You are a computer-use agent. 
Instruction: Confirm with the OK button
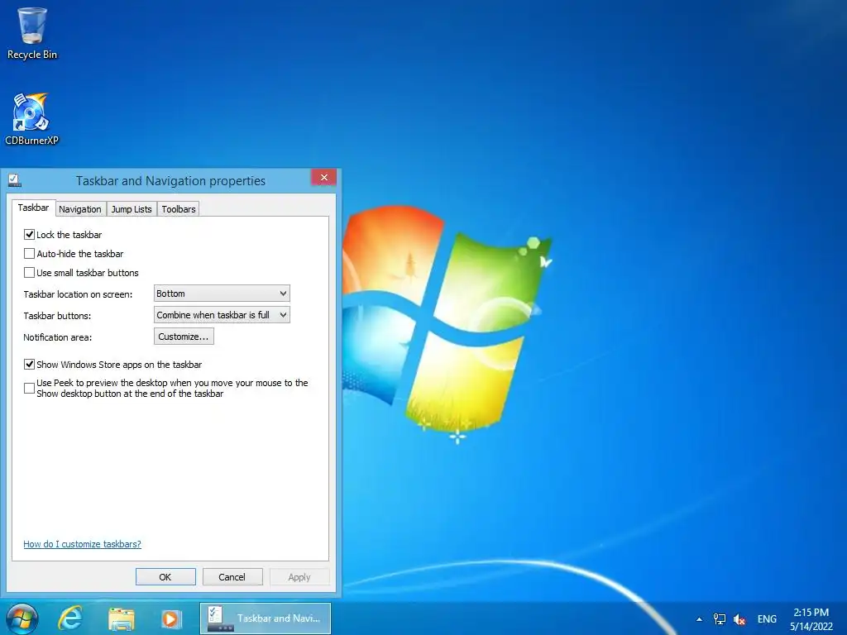point(165,576)
